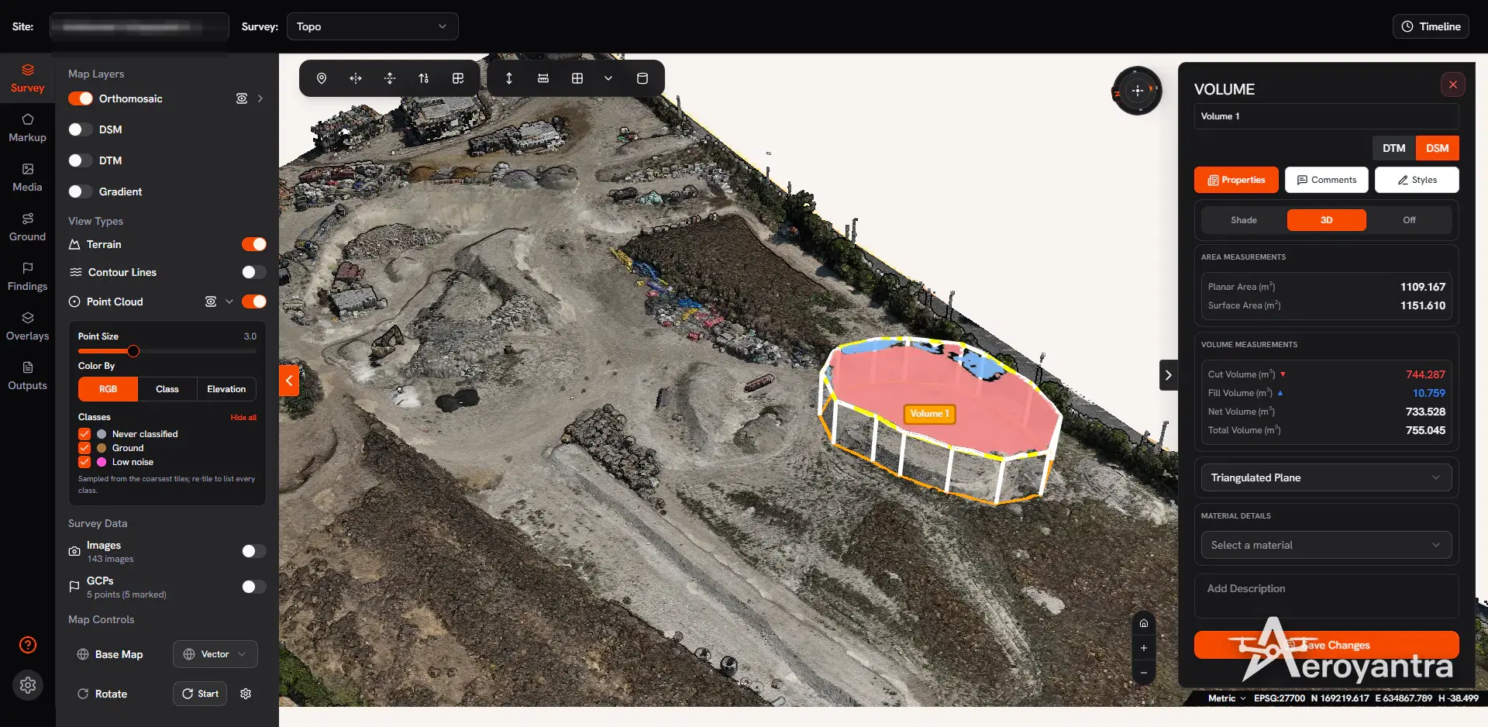The width and height of the screenshot is (1488, 727).
Task: Expand the Orthomosaic layer chevron
Action: pyautogui.click(x=260, y=98)
